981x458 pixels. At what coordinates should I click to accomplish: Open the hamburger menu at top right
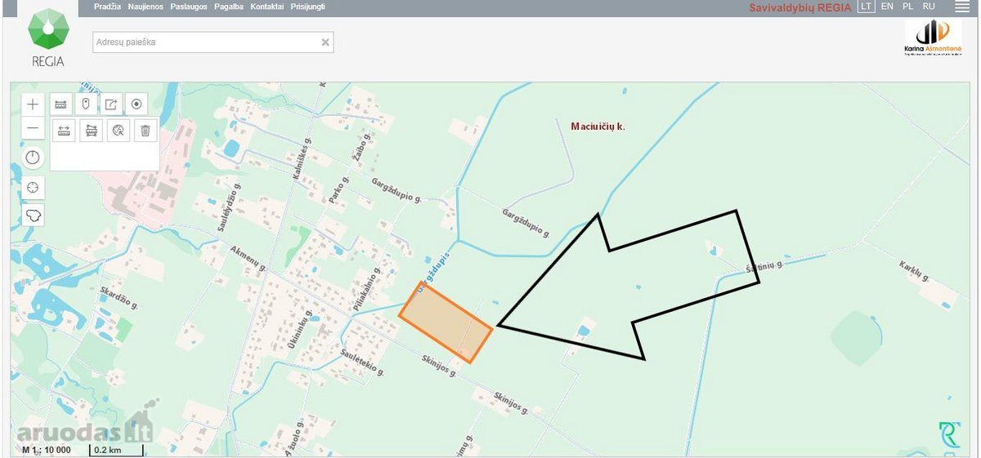tap(961, 7)
